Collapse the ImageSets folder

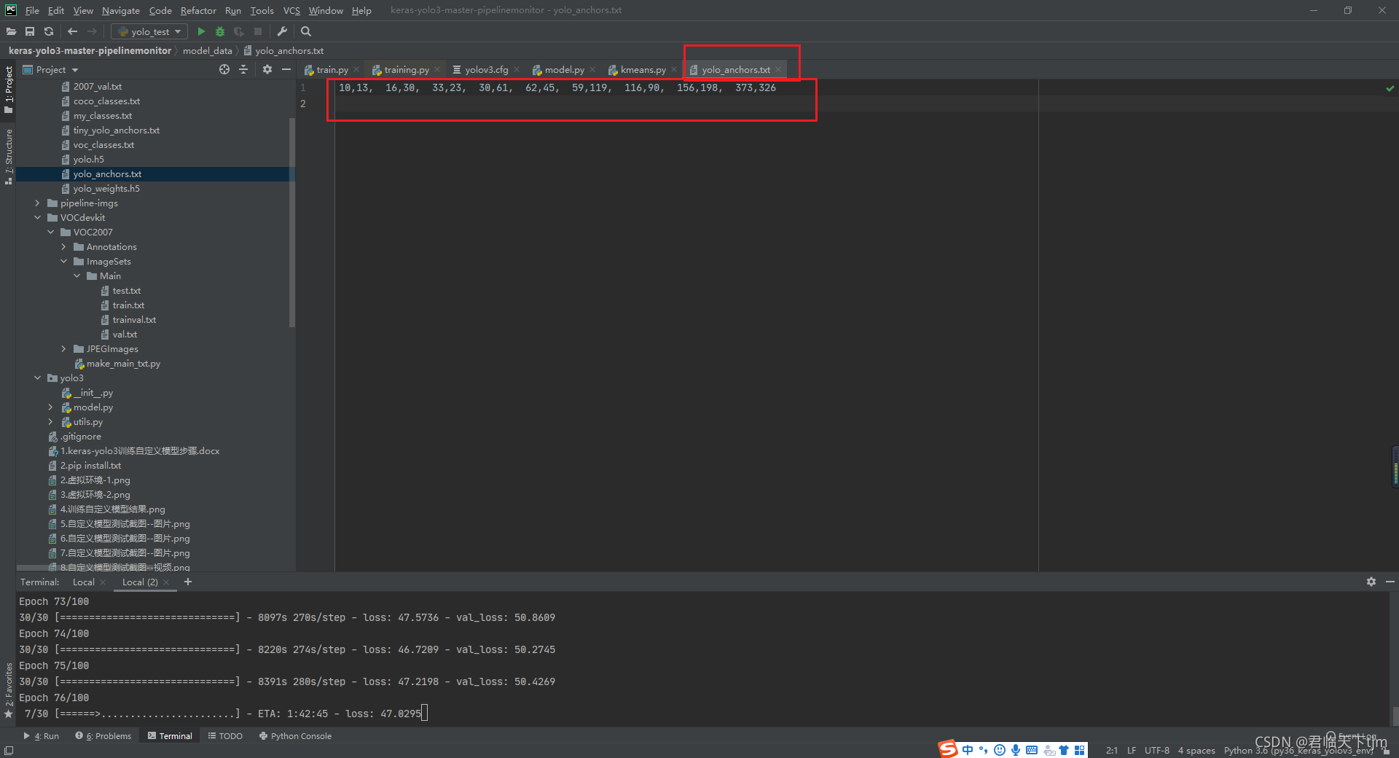pos(63,262)
